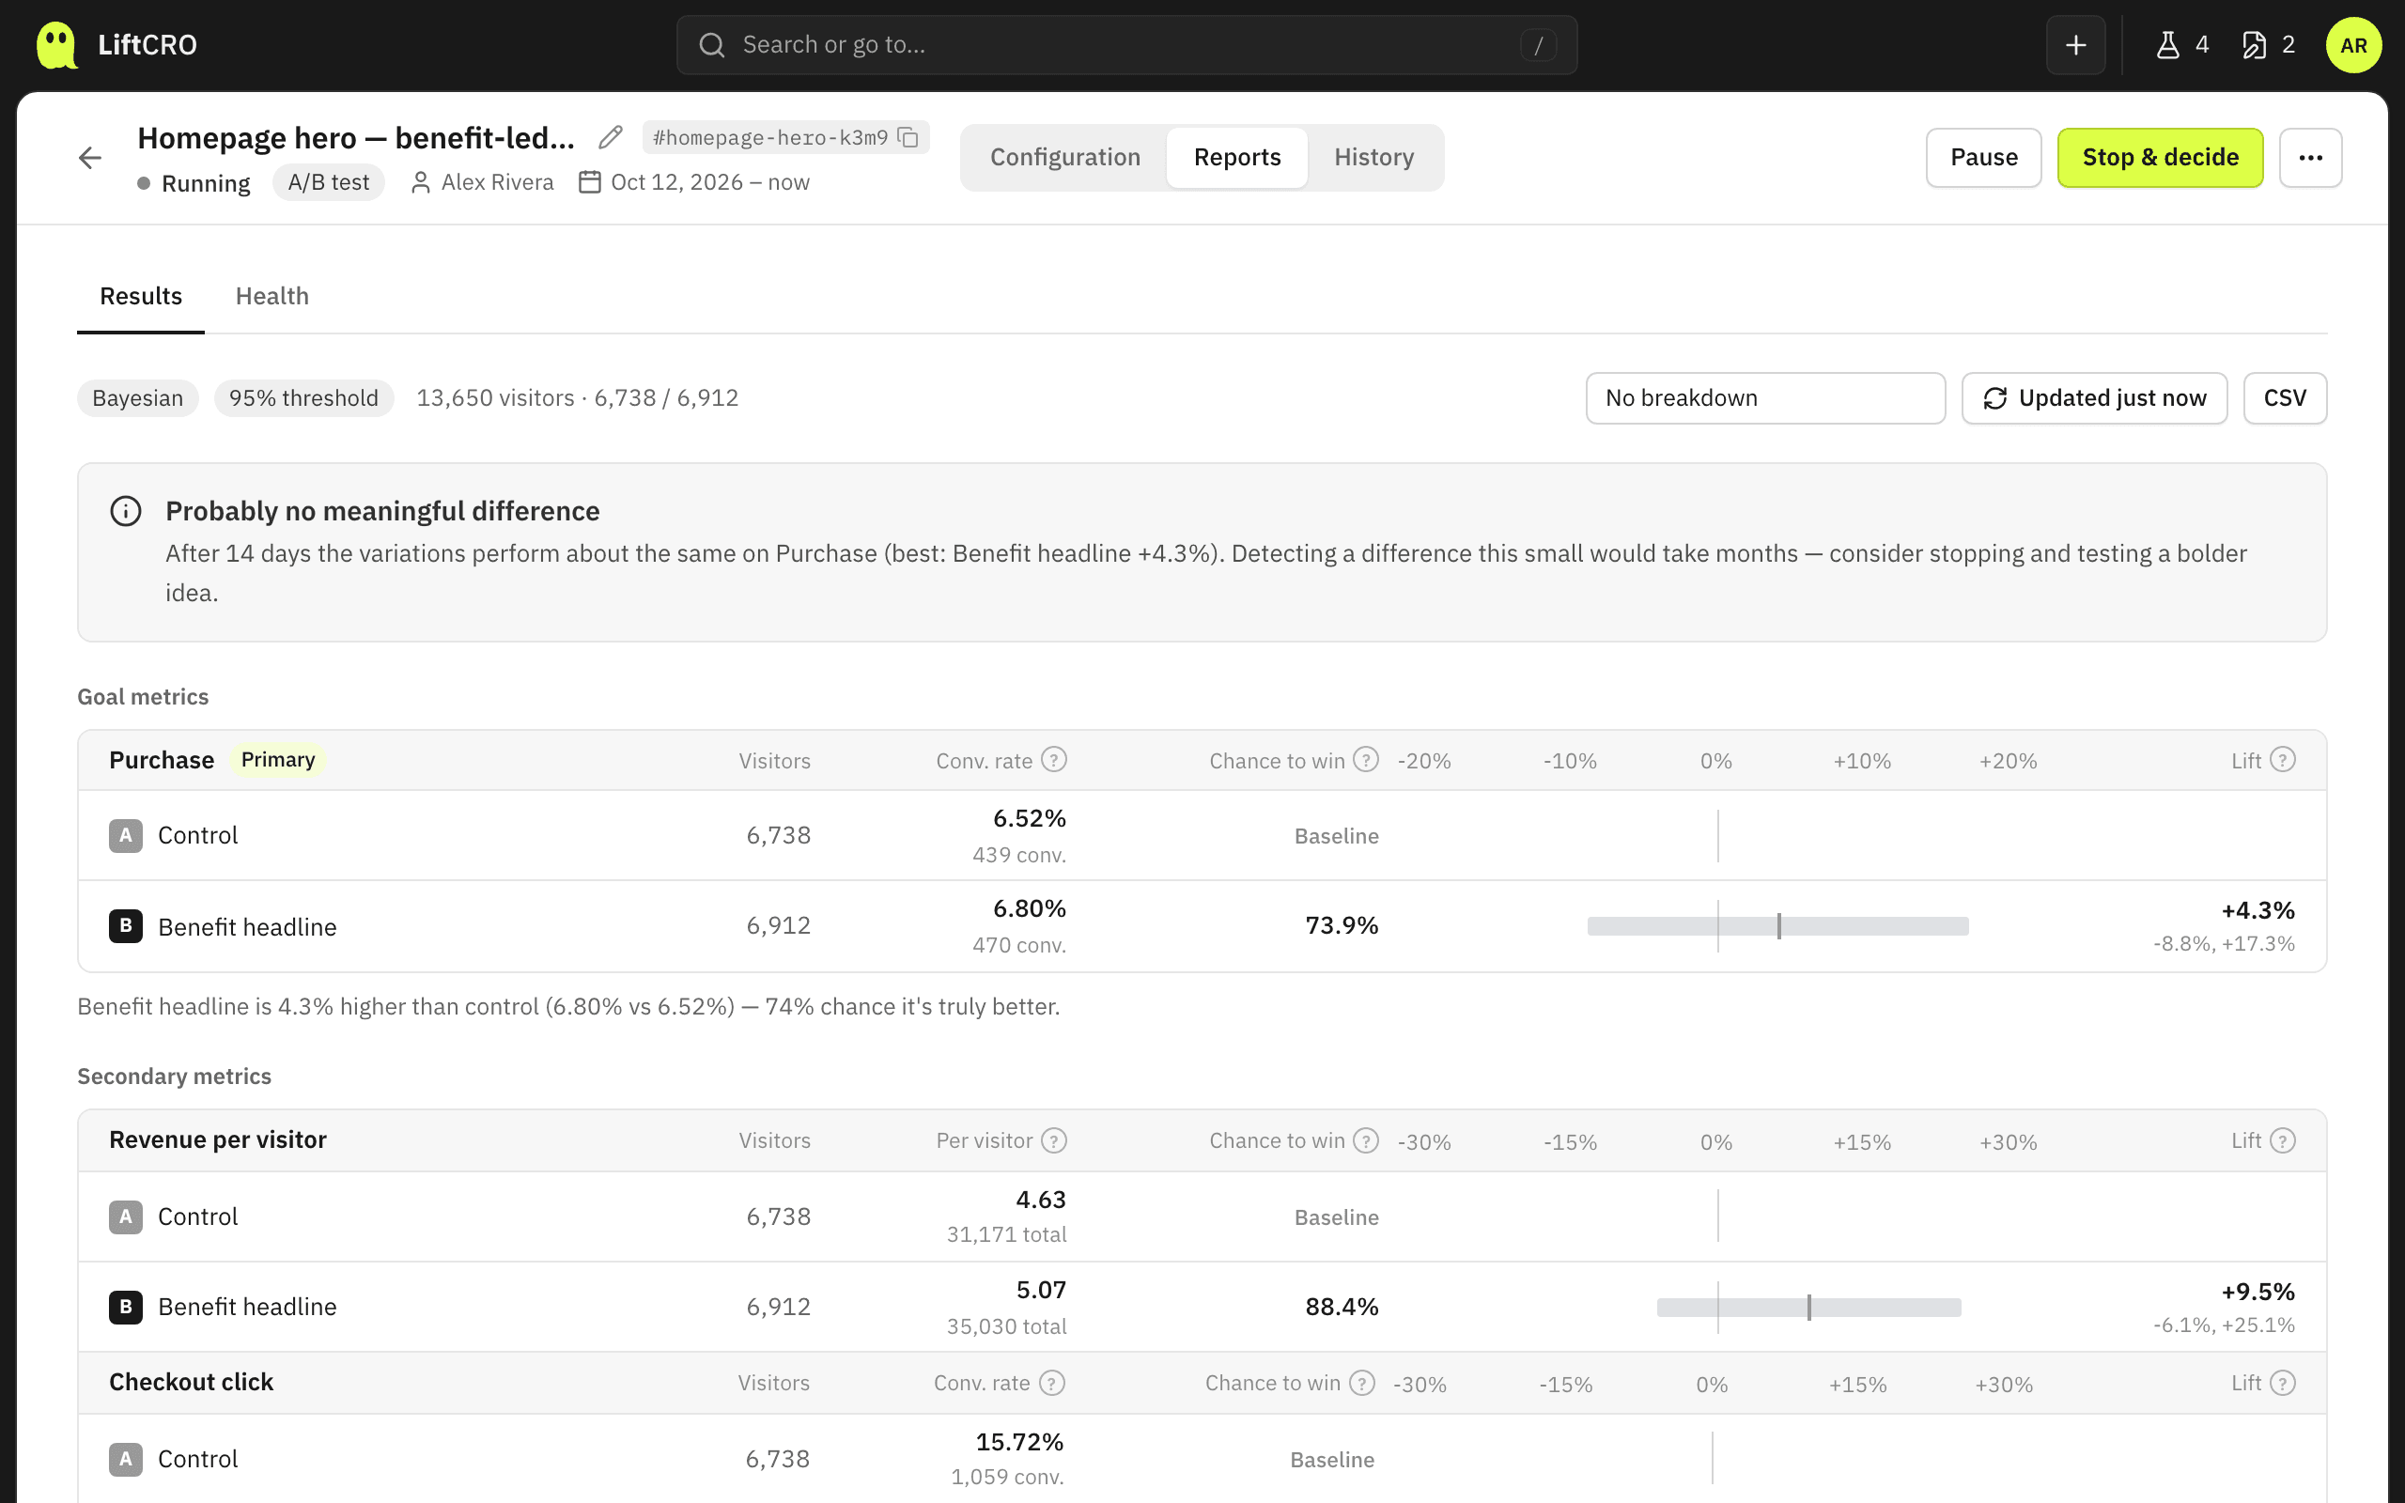The height and width of the screenshot is (1503, 2405).
Task: Click the A/B test badge
Action: (x=329, y=183)
